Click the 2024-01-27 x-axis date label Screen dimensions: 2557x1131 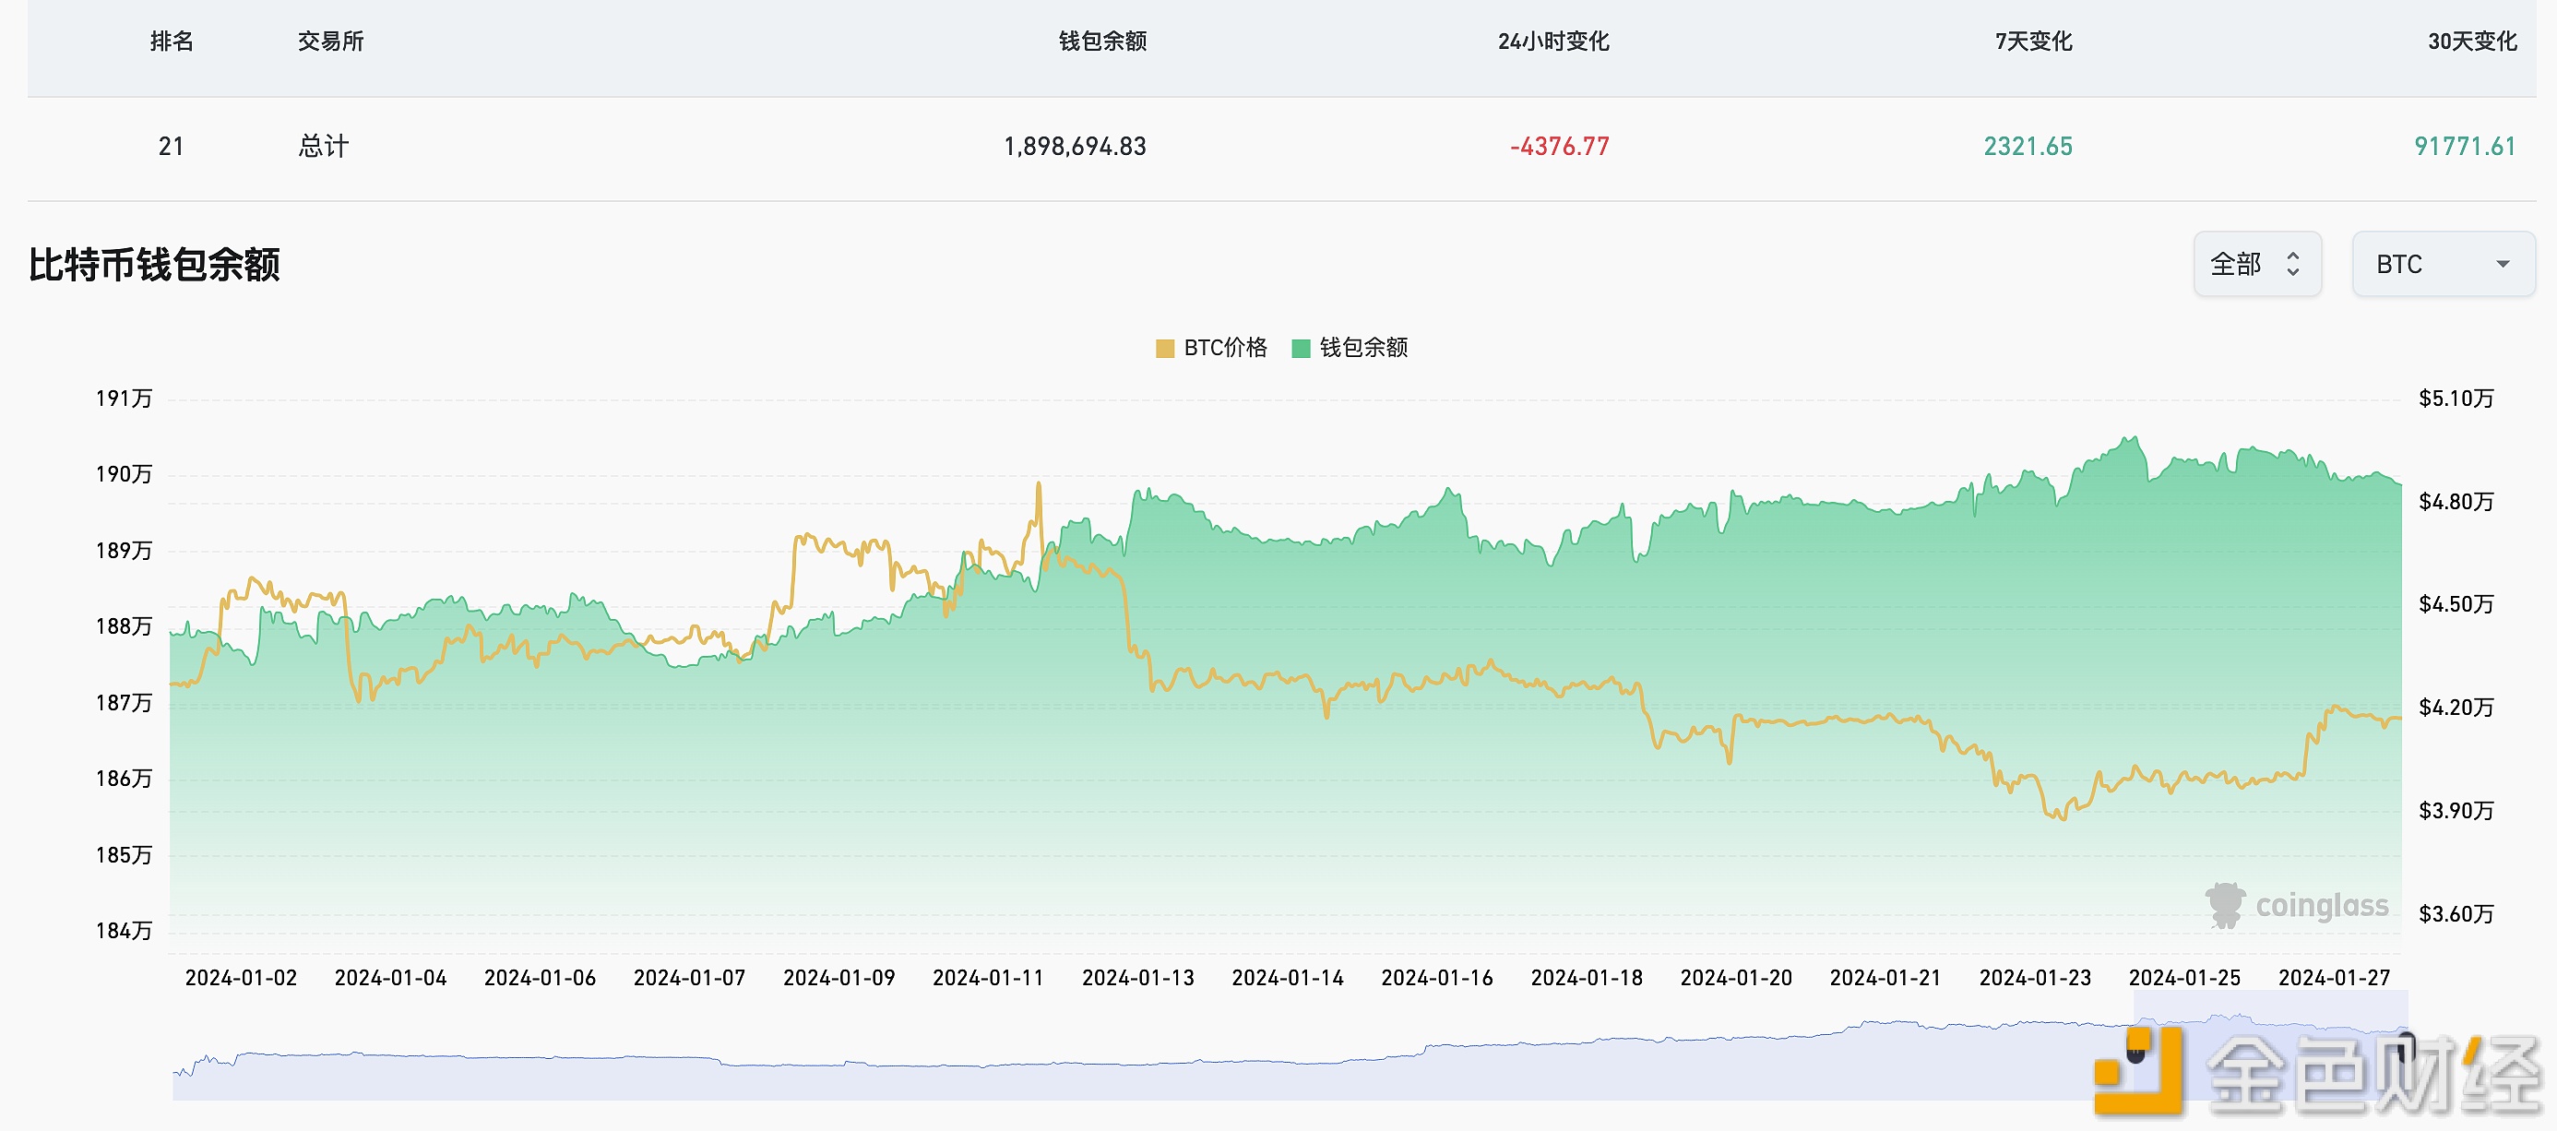click(2335, 978)
